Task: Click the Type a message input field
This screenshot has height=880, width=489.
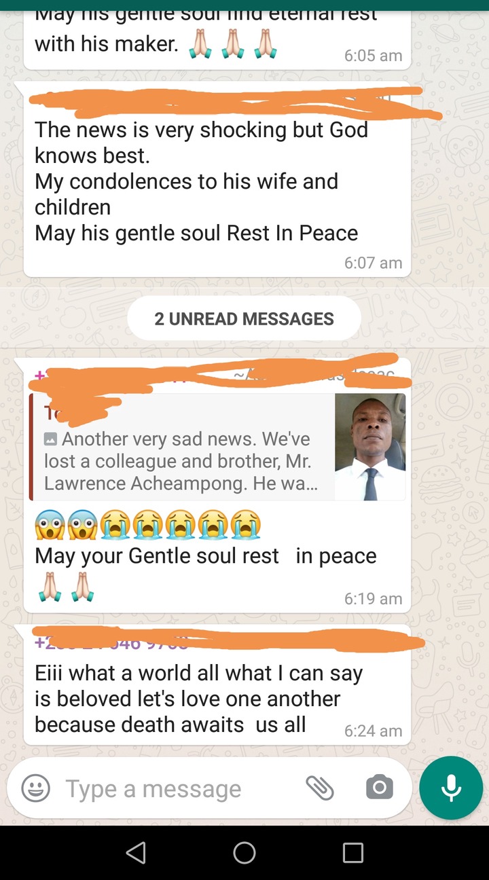Action: [177, 788]
